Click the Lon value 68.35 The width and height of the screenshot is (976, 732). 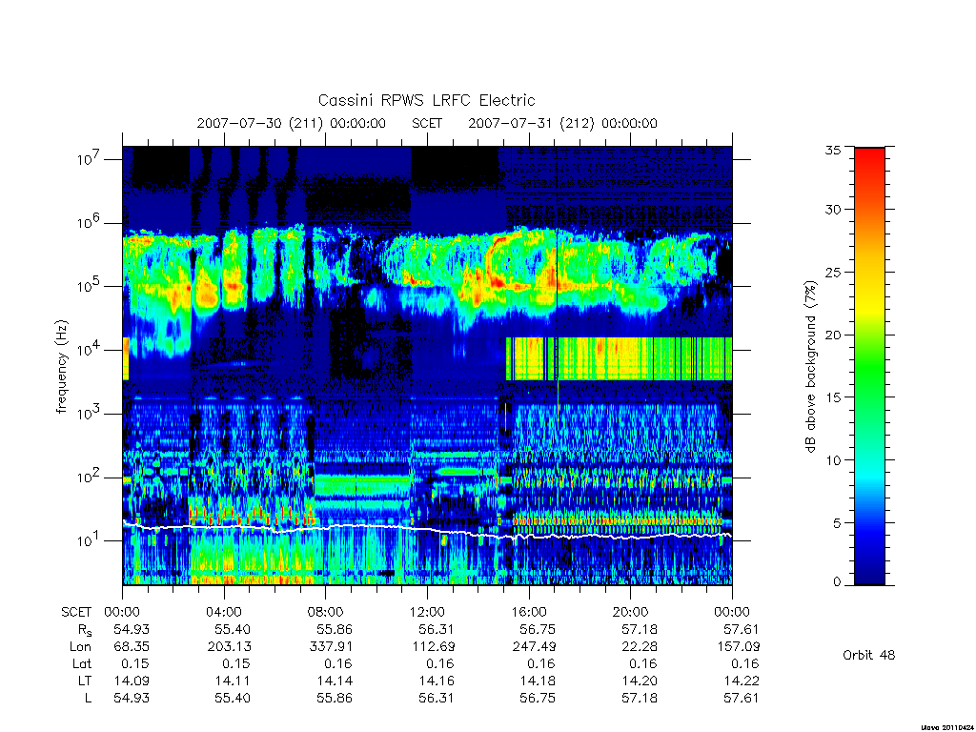(132, 647)
